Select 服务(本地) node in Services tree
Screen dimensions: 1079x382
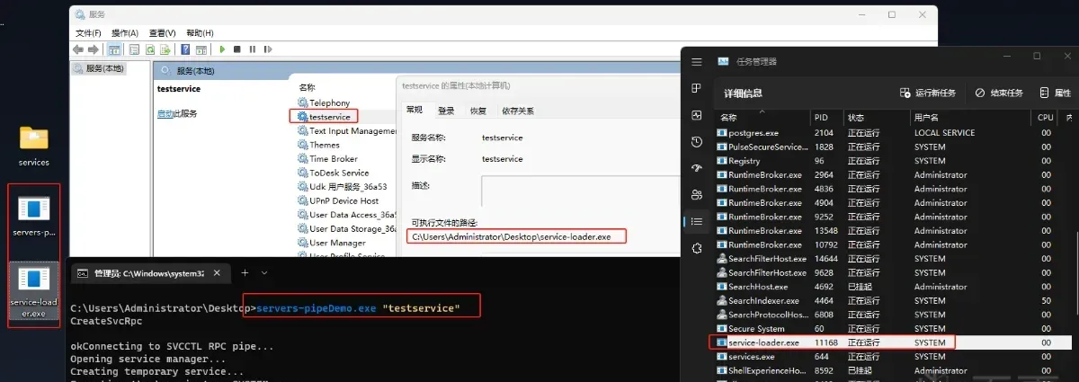click(99, 68)
